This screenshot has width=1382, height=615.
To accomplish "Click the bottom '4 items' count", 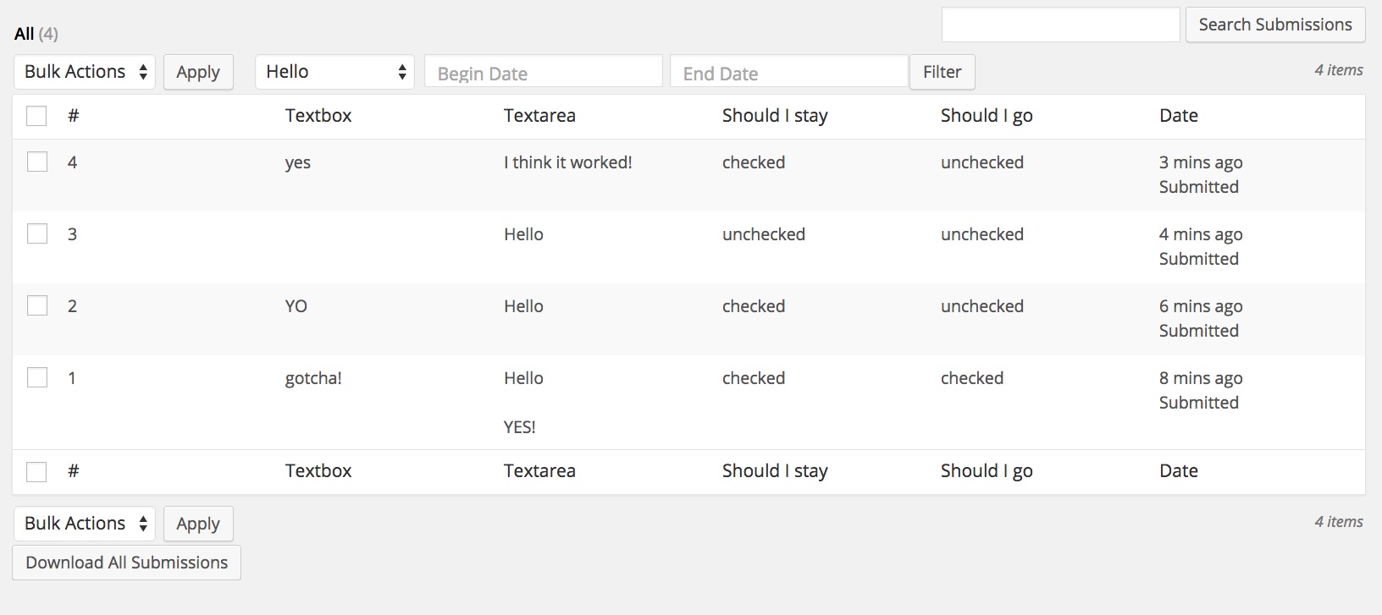I will 1339,522.
